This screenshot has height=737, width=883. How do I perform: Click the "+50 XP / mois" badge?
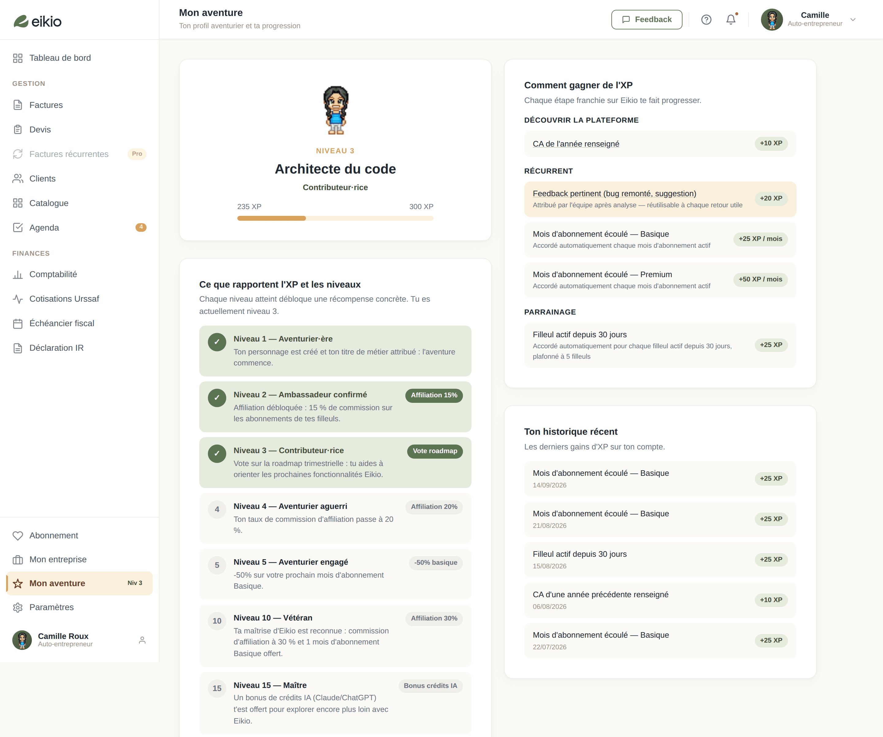(760, 280)
